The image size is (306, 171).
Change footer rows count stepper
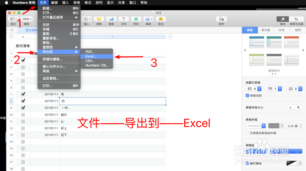pyautogui.click(x=300, y=89)
